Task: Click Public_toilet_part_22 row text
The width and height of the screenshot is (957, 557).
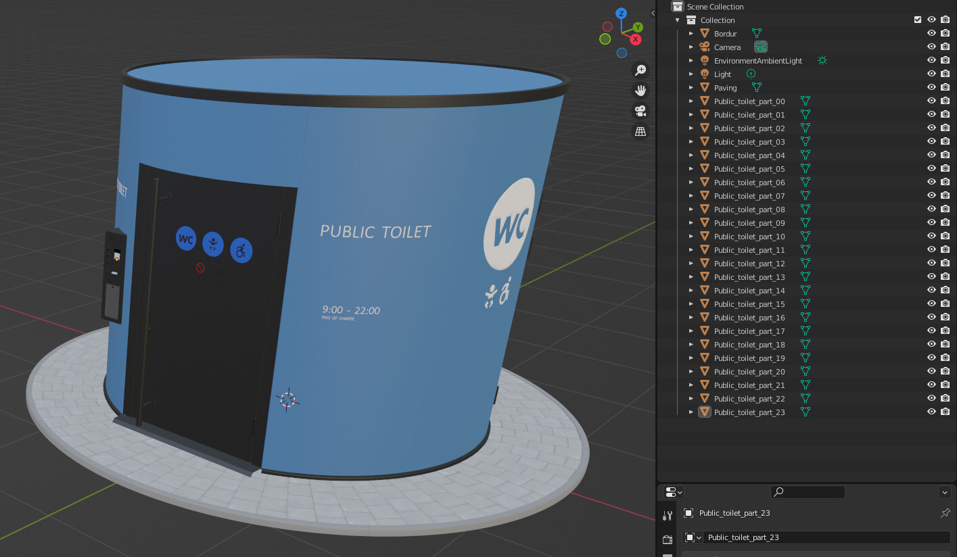Action: tap(749, 399)
